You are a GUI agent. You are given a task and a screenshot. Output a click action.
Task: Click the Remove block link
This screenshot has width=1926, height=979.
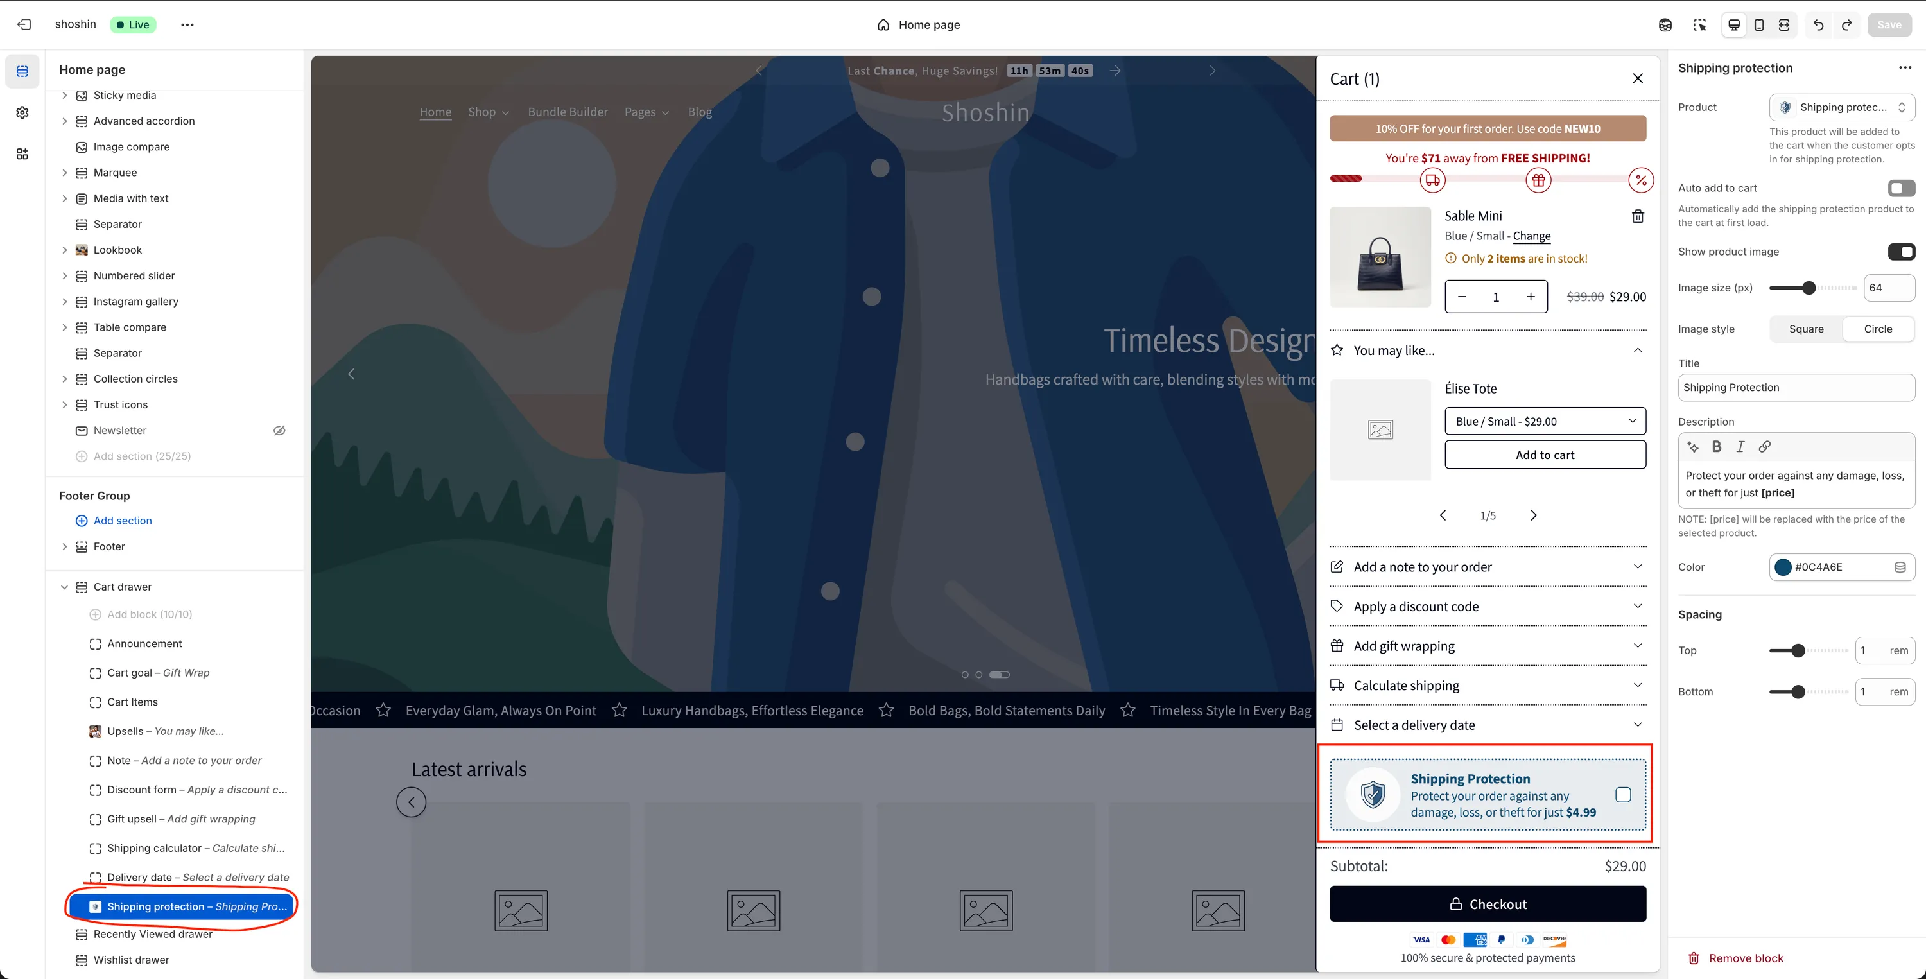[x=1745, y=958]
